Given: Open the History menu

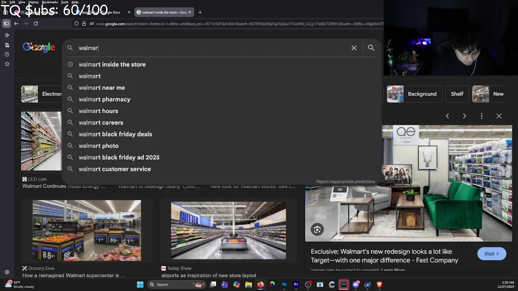Looking at the screenshot, I should (x=34, y=2).
